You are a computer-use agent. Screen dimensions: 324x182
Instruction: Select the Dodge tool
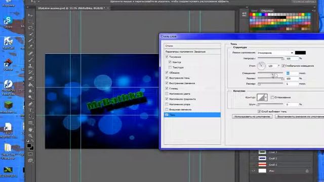(x=30, y=97)
